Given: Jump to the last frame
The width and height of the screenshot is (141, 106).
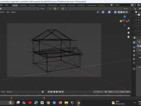Looking at the screenshot, I should (63, 92).
